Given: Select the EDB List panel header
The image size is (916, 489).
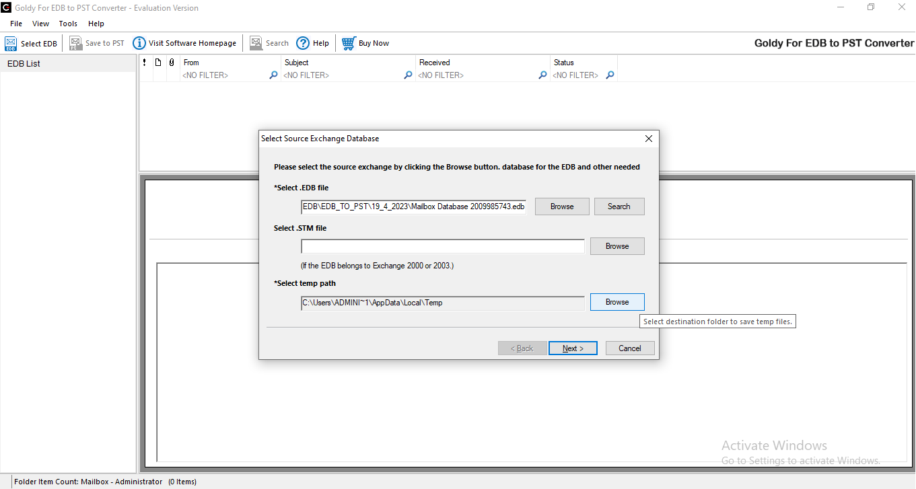Looking at the screenshot, I should [68, 64].
